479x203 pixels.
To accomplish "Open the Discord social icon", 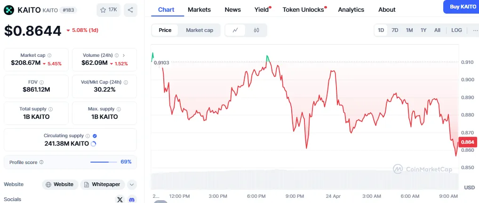I will coord(132,200).
